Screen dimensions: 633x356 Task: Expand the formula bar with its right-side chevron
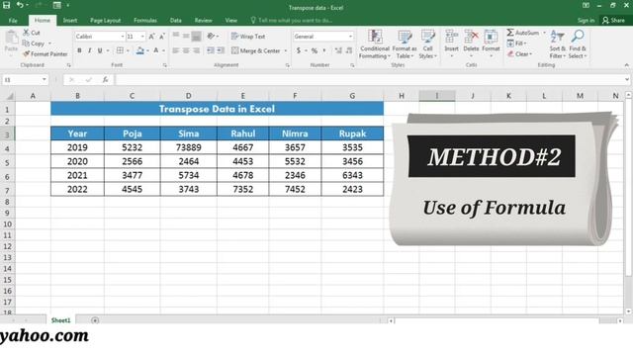point(627,80)
